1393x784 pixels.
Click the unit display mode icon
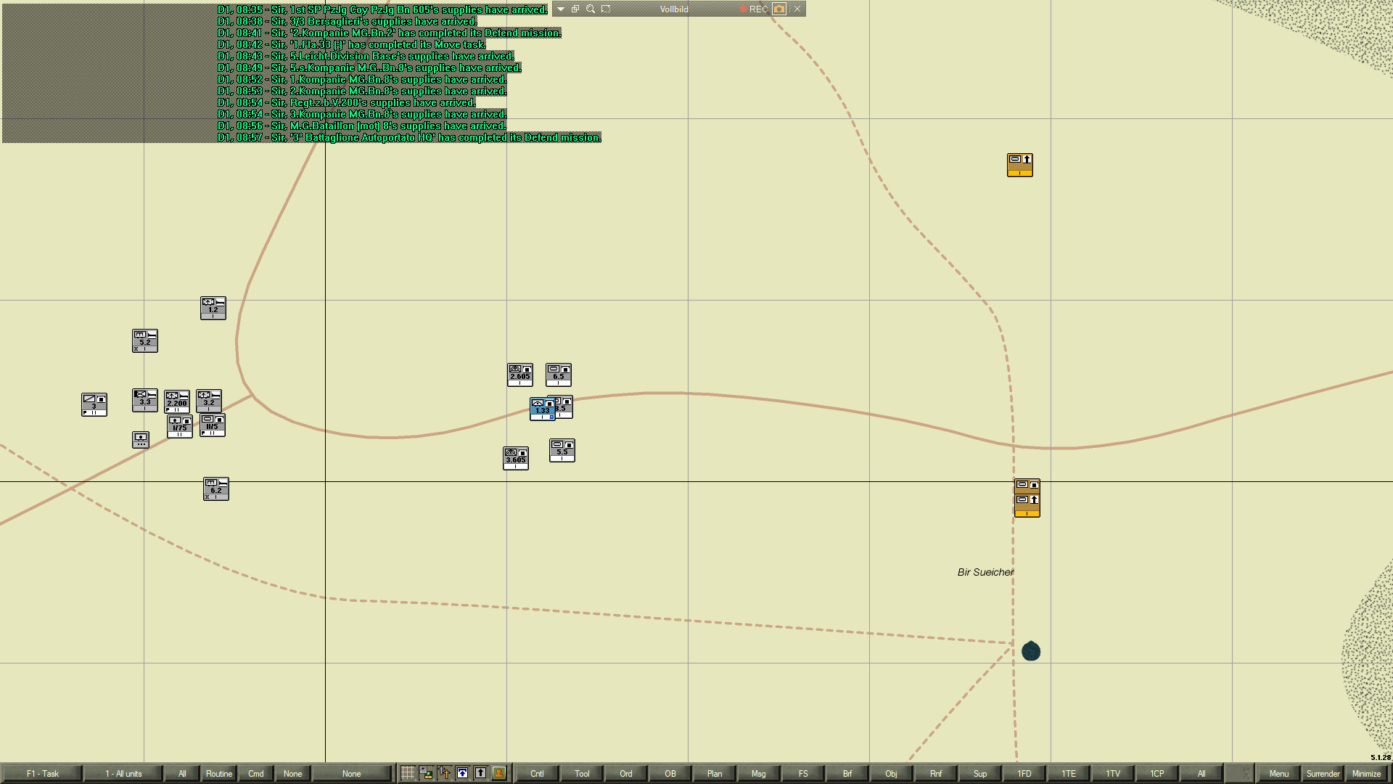click(x=426, y=773)
